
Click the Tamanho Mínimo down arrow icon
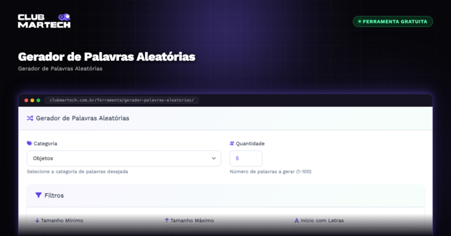coord(37,221)
